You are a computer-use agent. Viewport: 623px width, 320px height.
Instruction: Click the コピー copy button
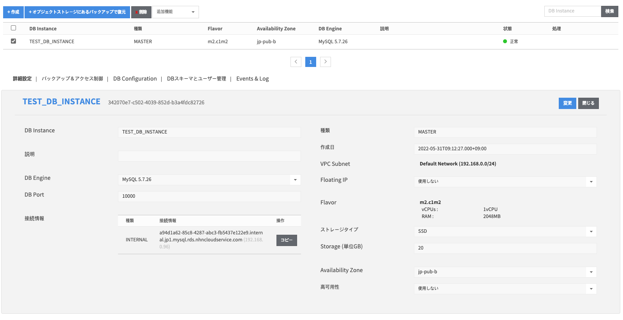[x=287, y=240]
